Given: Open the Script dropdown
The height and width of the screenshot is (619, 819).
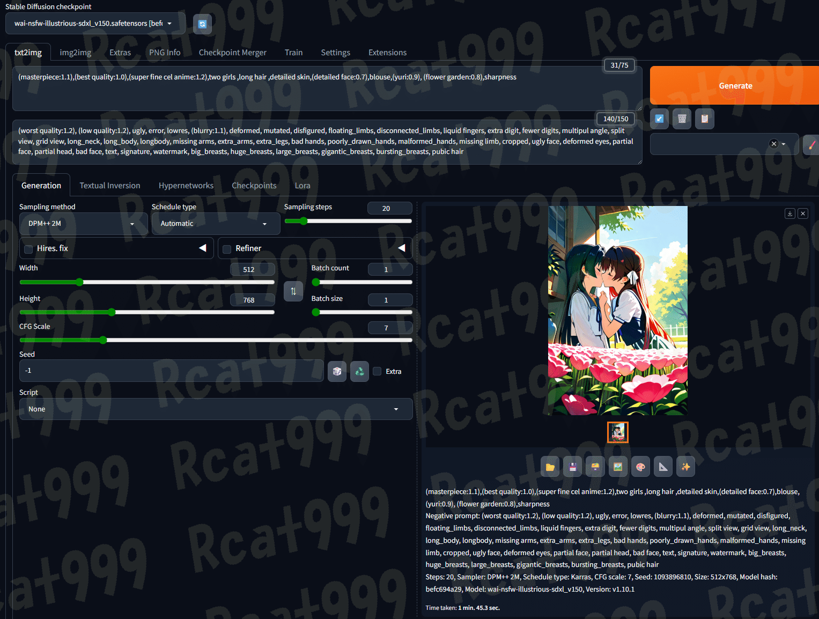Looking at the screenshot, I should 216,409.
